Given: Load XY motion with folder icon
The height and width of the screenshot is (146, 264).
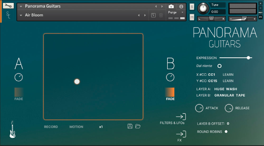Looking at the screenshot, I should click(138, 126).
